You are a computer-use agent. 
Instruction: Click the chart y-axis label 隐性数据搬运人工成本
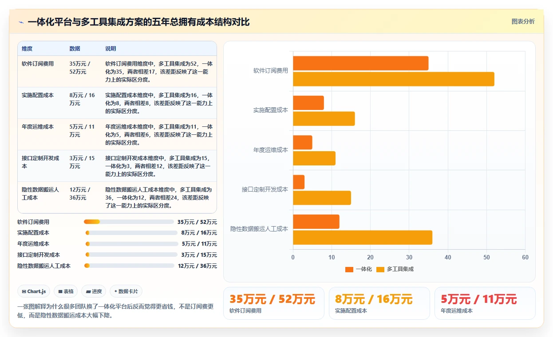tap(259, 229)
